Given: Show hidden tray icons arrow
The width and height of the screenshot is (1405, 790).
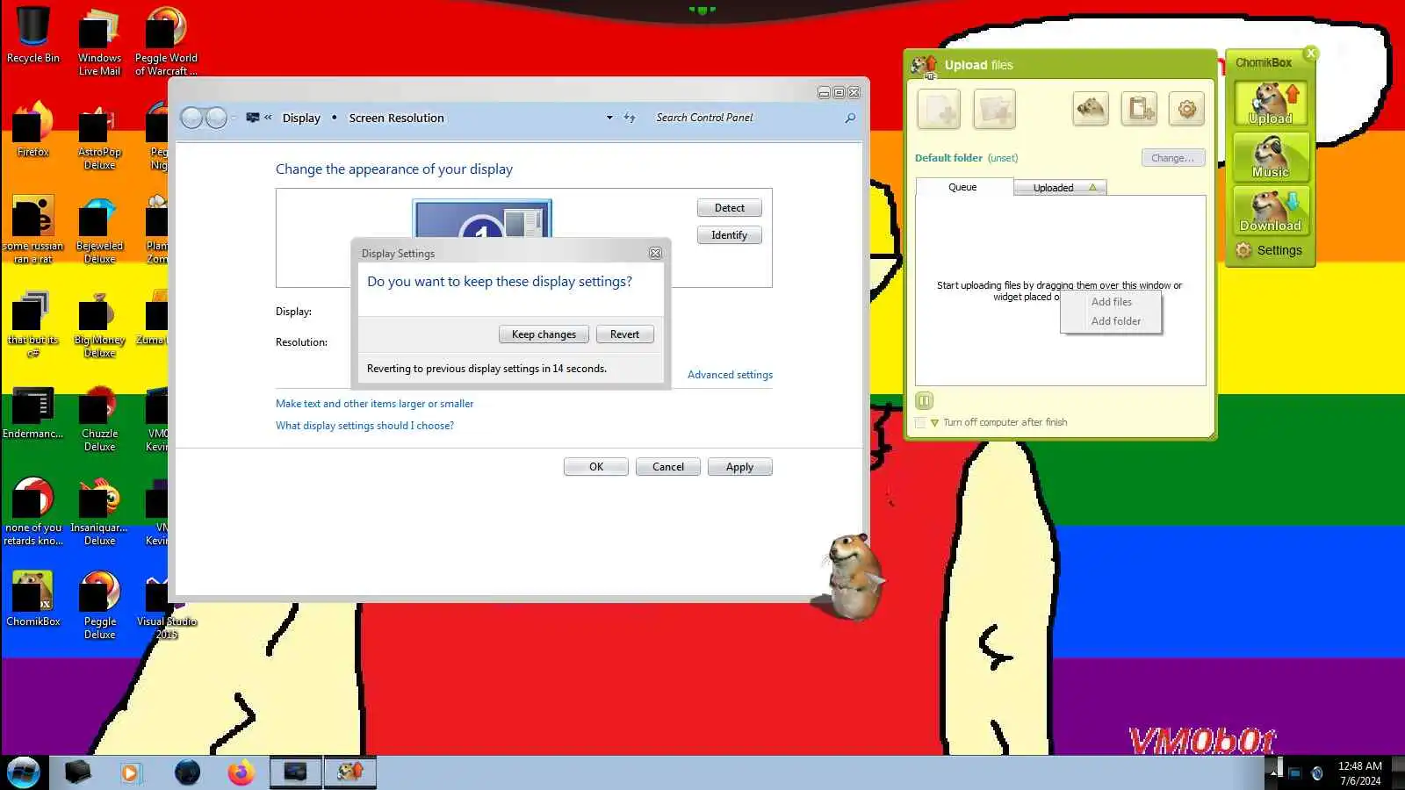Looking at the screenshot, I should (x=1273, y=772).
